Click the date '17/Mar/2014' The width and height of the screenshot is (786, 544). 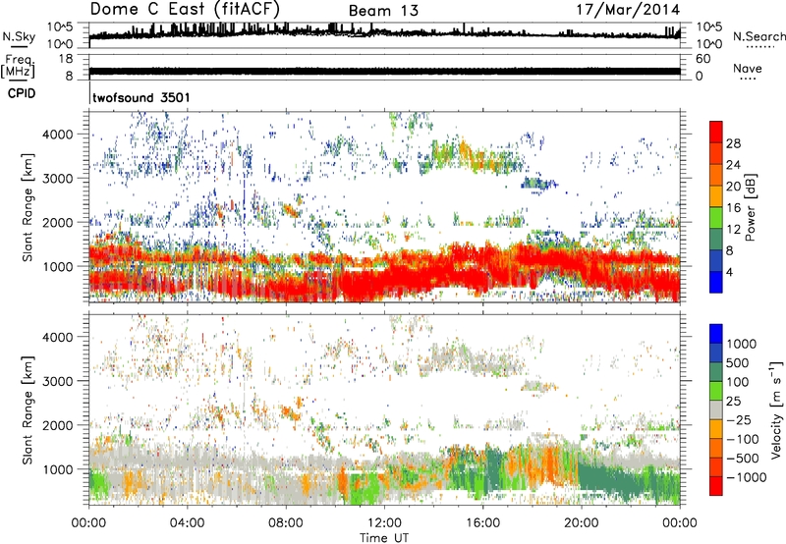[x=628, y=10]
